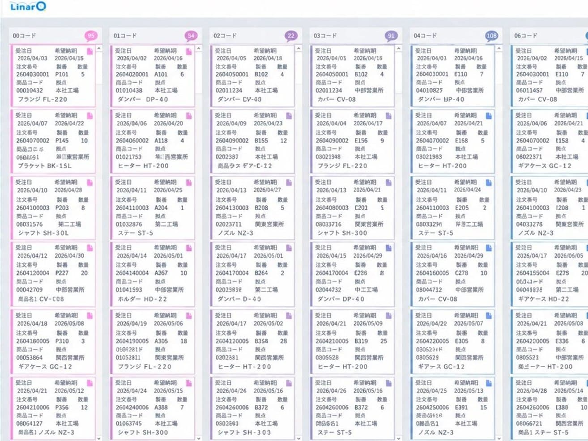Click document icon on order 2604250006 E391 card
The height and width of the screenshot is (441, 588).
[x=489, y=383]
